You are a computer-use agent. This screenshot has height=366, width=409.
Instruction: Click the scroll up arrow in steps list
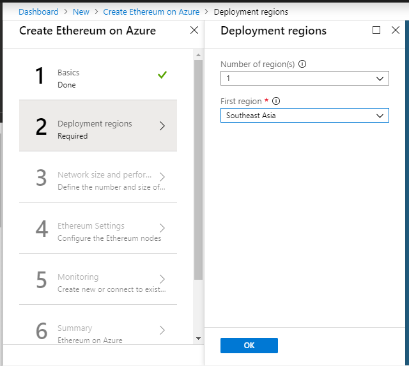[x=199, y=55]
